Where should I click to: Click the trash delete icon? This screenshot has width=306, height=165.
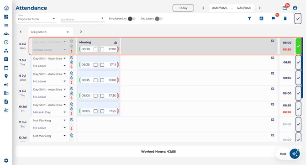point(285,19)
